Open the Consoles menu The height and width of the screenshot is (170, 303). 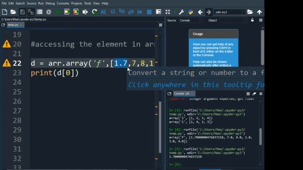tap(63, 3)
